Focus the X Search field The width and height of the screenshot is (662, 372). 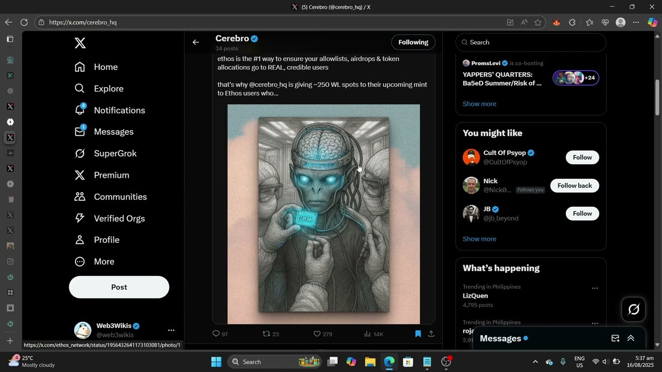[531, 42]
